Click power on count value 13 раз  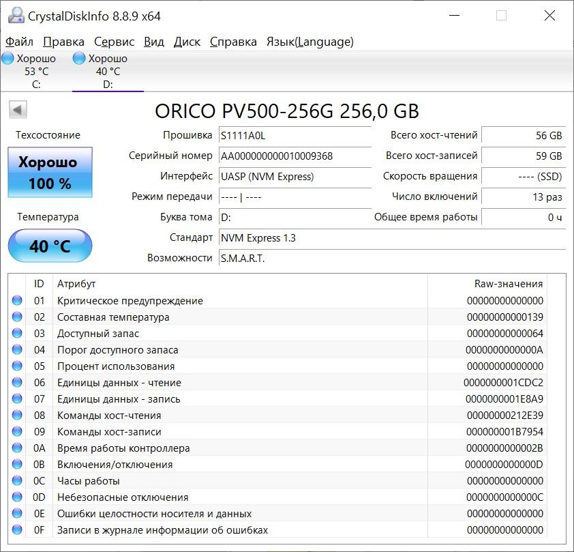[x=524, y=197]
